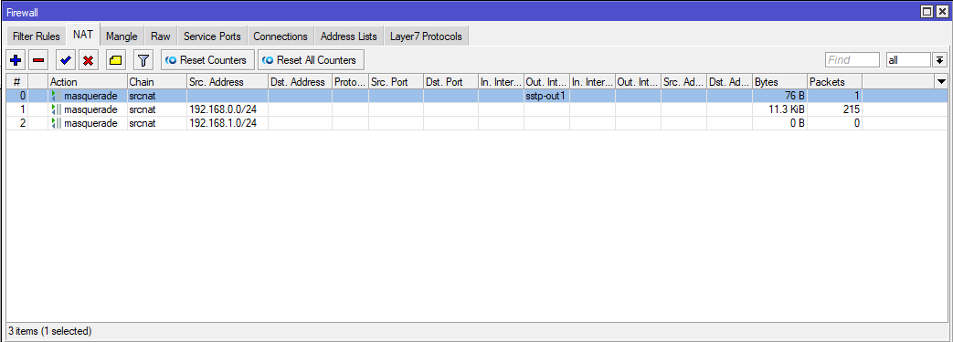Click the 215 packets value
The image size is (953, 342).
[851, 109]
